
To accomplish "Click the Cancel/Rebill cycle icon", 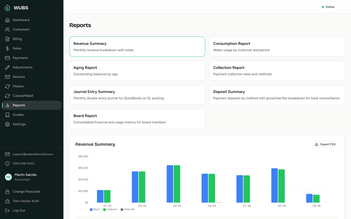I will click(7, 96).
